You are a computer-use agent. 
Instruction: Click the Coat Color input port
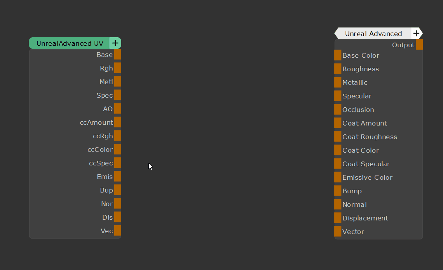pos(338,150)
